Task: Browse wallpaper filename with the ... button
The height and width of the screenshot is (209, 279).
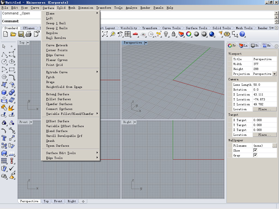Action: [x=274, y=146]
